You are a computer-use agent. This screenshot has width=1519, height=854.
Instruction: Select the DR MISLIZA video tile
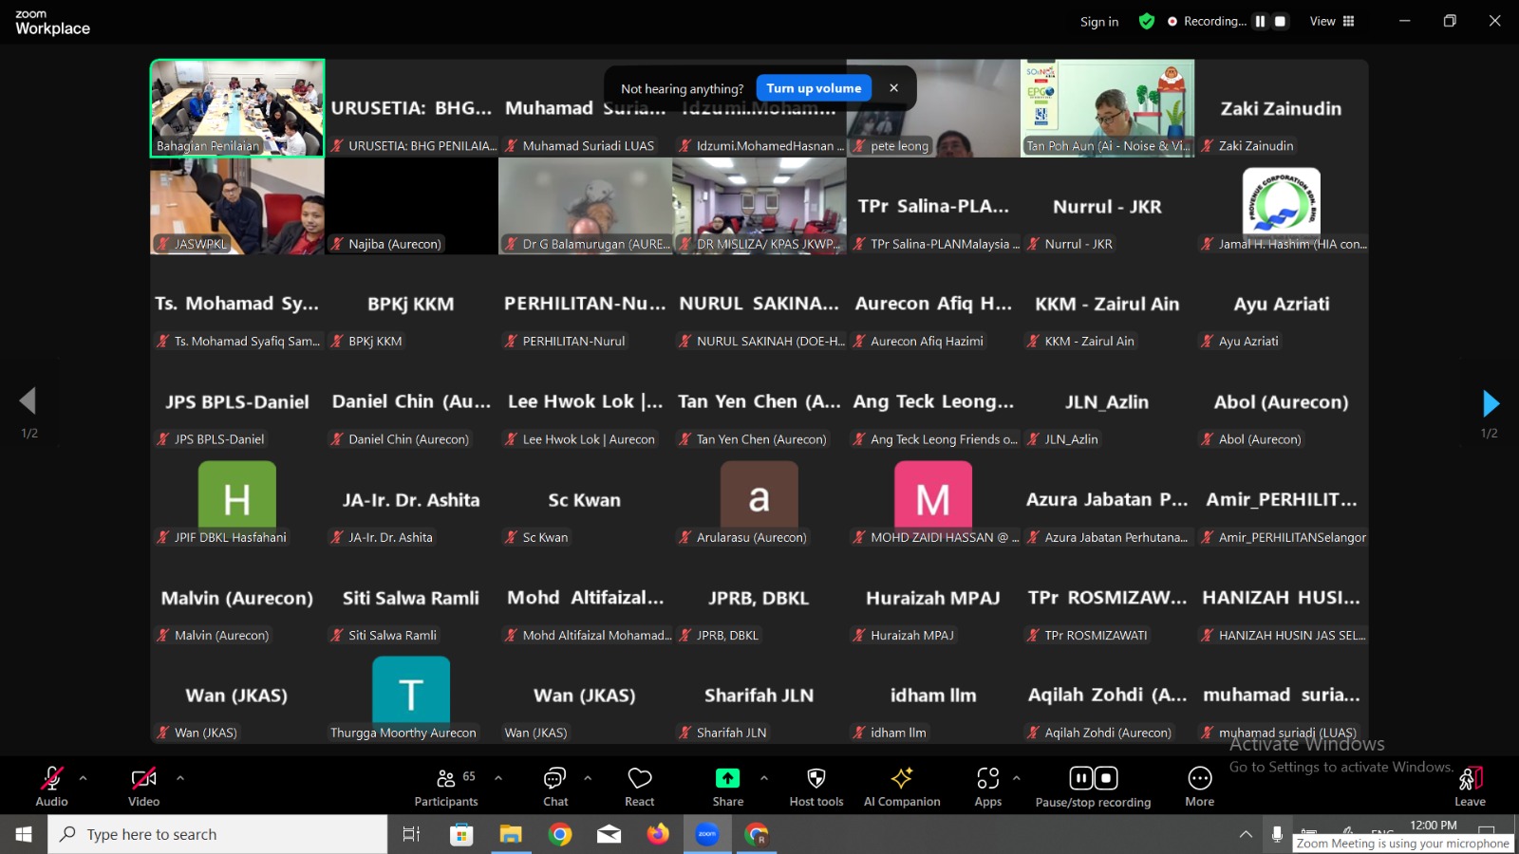pos(759,206)
